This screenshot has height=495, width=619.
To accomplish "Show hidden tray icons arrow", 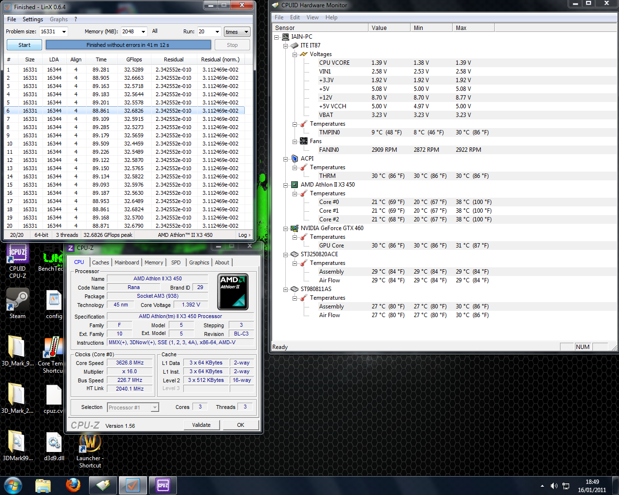I will 542,486.
